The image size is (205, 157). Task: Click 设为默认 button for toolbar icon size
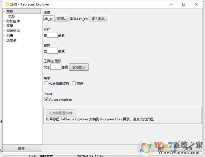click(x=79, y=67)
